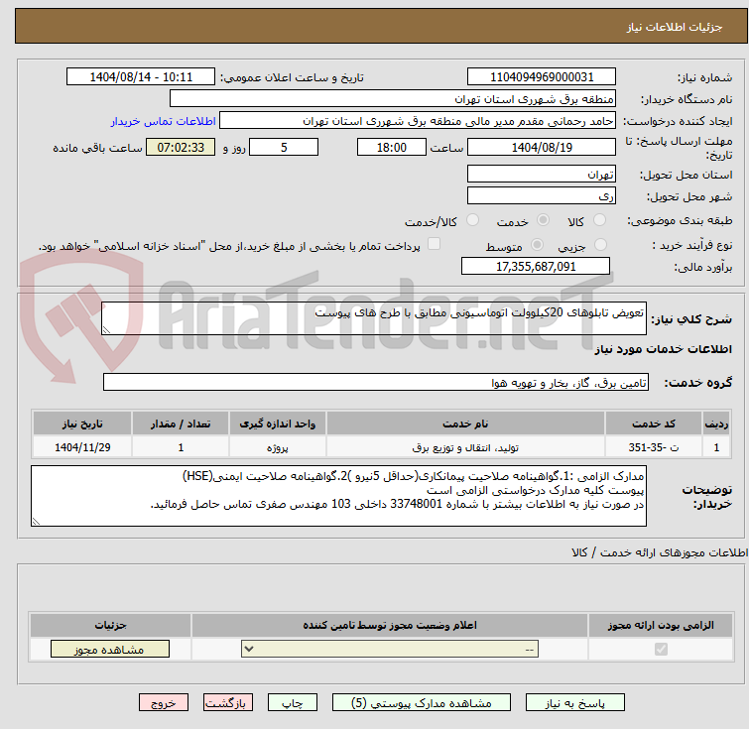Click the چاپ print button
749x729 pixels.
pyautogui.click(x=293, y=703)
